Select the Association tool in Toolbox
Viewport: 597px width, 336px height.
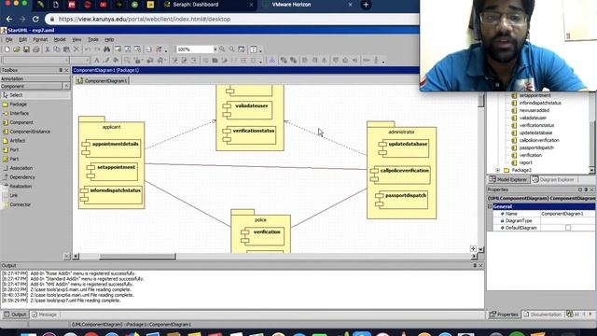pyautogui.click(x=21, y=168)
